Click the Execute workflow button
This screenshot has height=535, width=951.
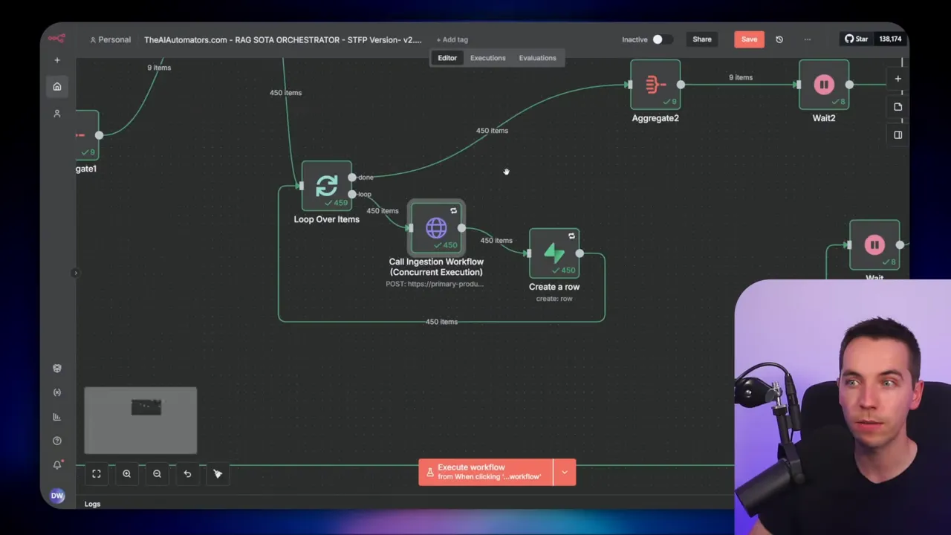click(x=486, y=472)
